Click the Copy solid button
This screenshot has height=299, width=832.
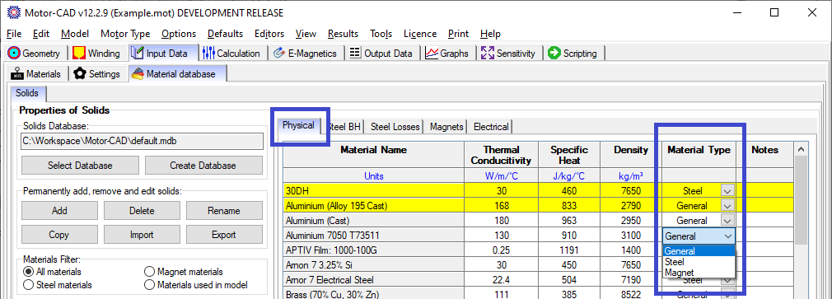point(59,234)
